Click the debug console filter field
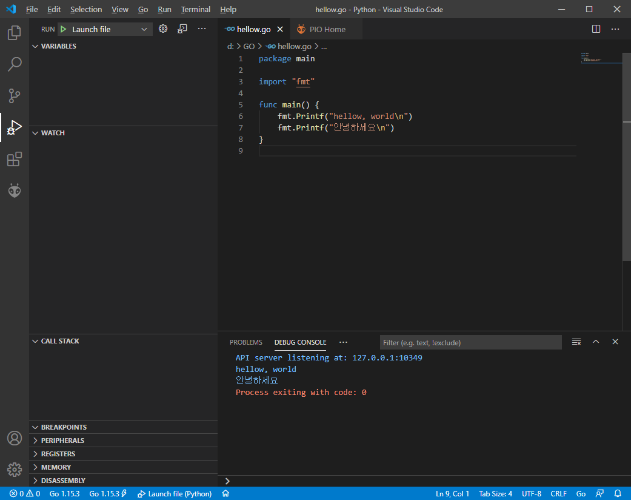 click(x=470, y=342)
